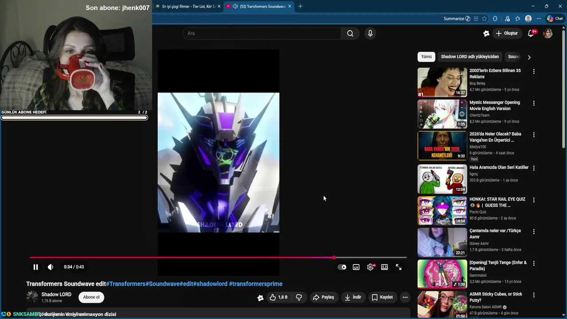The height and width of the screenshot is (319, 567).
Task: Open Tenjō Tenge opening video
Action: [498, 265]
